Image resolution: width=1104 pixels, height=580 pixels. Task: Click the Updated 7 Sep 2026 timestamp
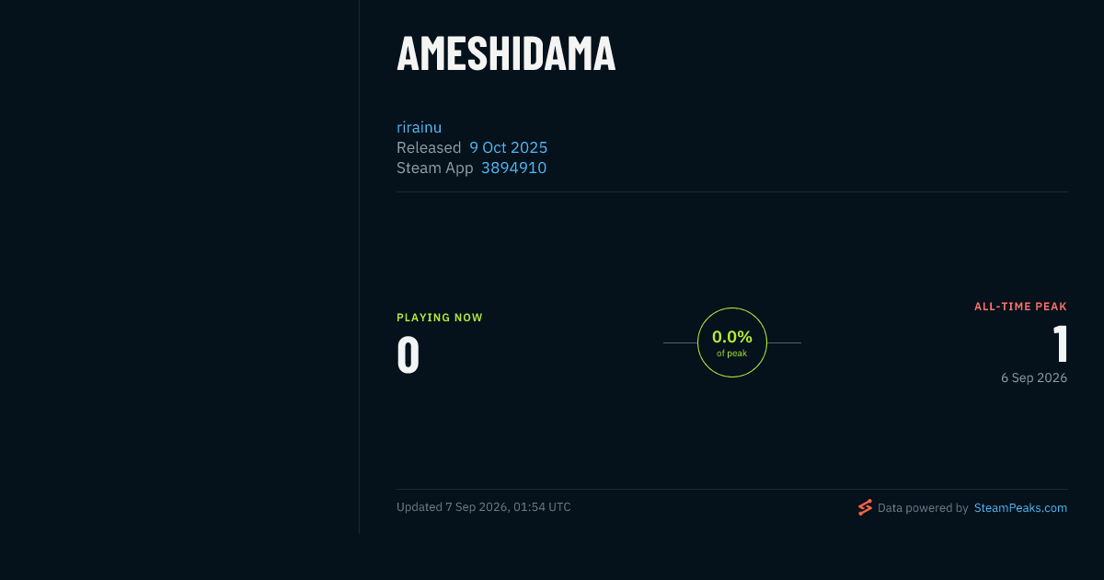(484, 507)
